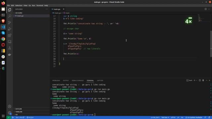Viewport: 212px width, 119px height.
Task: Switch to the JUPYTER panel tab
Action: pos(100,80)
